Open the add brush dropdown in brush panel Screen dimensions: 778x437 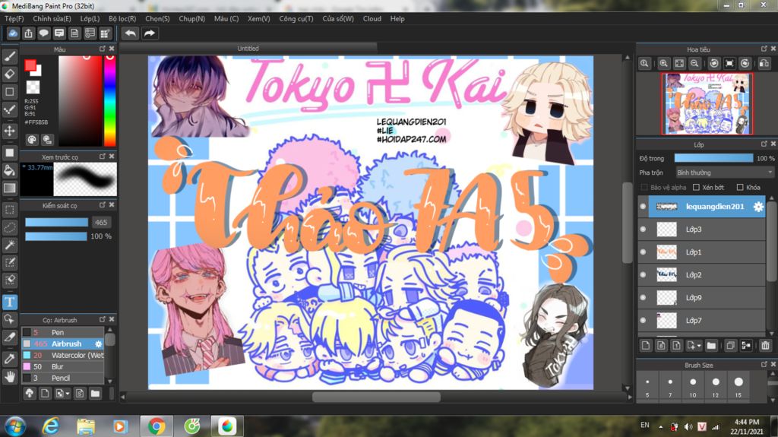click(x=62, y=394)
